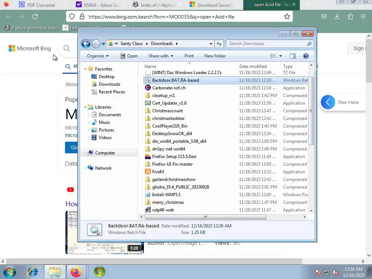Select the Christmascount compressed folder
Image resolution: width=372 pixels, height=279 pixels.
pos(167,111)
